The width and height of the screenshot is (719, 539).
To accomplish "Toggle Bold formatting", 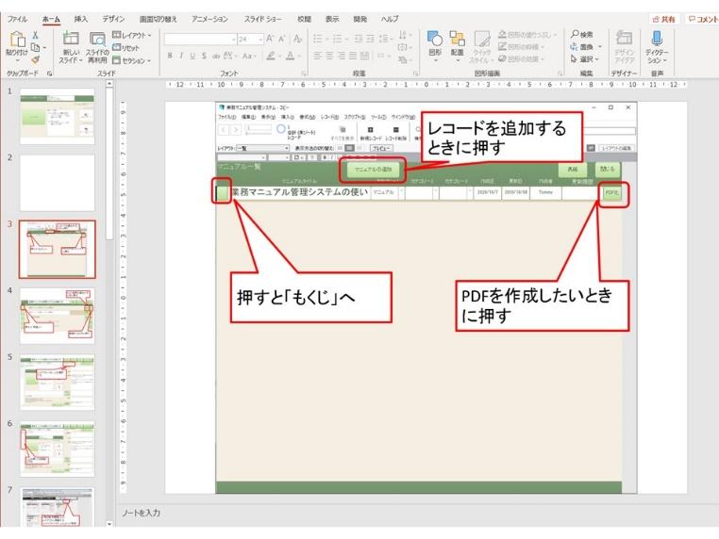I will pos(170,56).
